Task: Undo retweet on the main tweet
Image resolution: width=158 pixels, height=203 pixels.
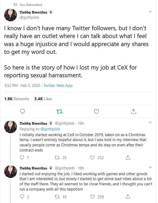Action: tap(59, 112)
